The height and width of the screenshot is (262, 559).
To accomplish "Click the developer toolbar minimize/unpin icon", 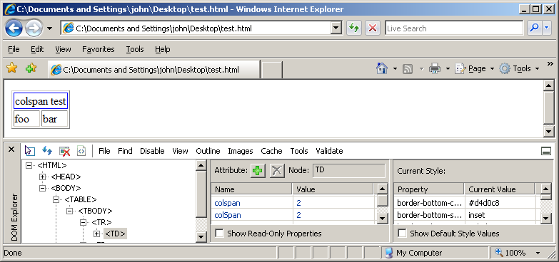I will [x=546, y=152].
